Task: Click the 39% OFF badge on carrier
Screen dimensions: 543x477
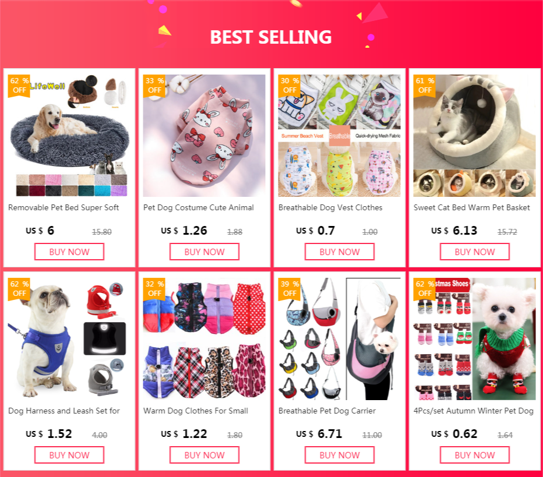Action: 290,289
